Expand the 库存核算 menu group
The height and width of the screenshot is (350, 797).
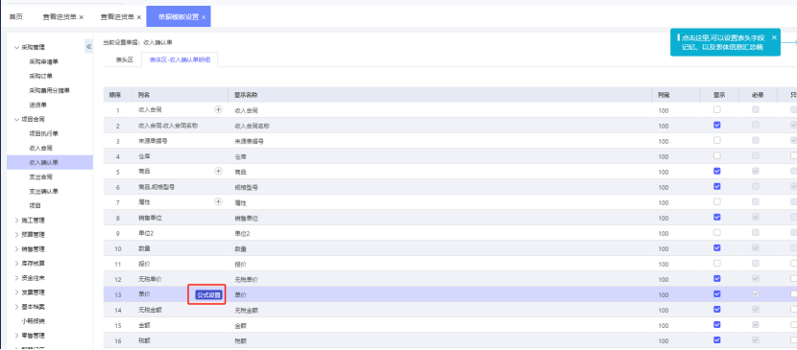16,264
